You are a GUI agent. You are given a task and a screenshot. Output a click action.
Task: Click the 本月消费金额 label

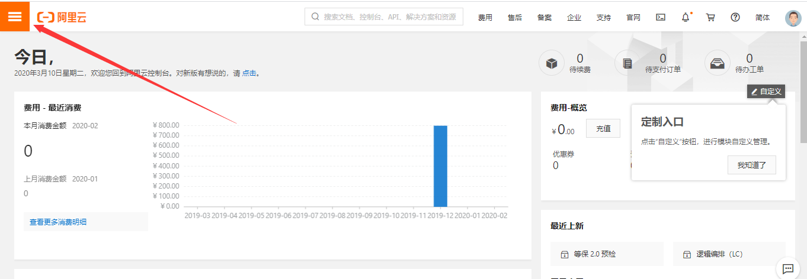(45, 126)
